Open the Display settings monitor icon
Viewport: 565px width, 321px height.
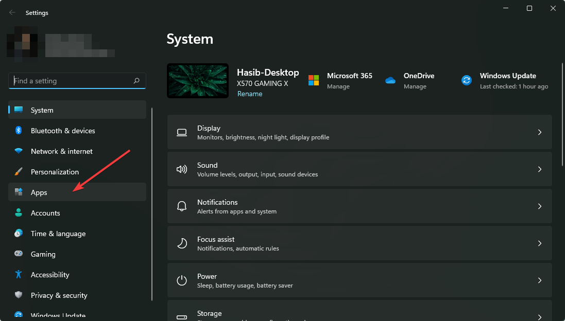coord(182,132)
